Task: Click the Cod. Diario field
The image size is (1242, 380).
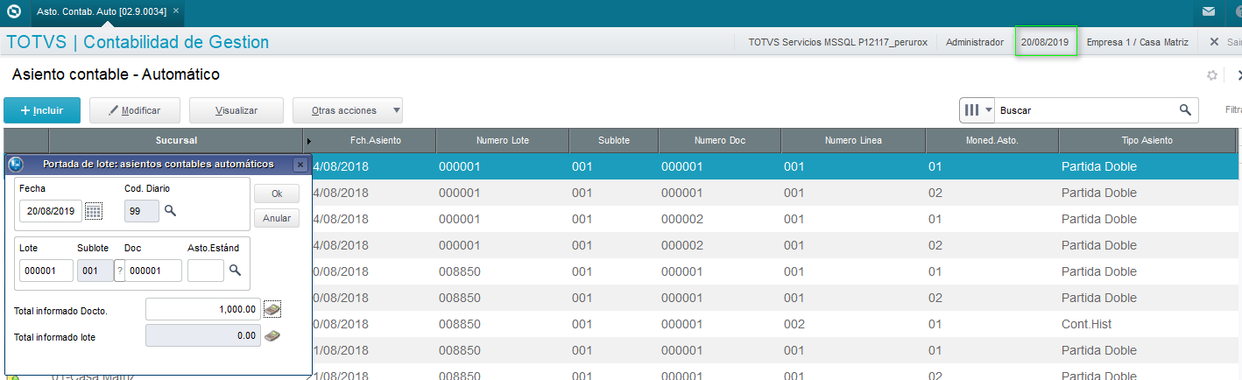Action: coord(142,211)
